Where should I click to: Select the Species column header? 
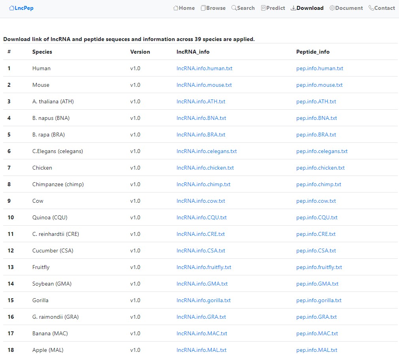pos(42,52)
